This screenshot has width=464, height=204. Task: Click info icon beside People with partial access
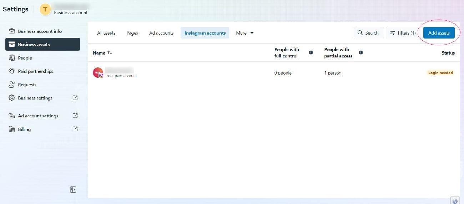pos(360,52)
